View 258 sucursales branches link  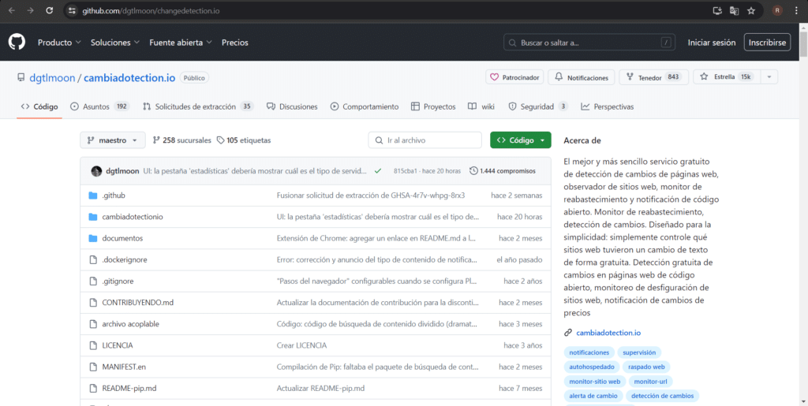[x=182, y=140]
